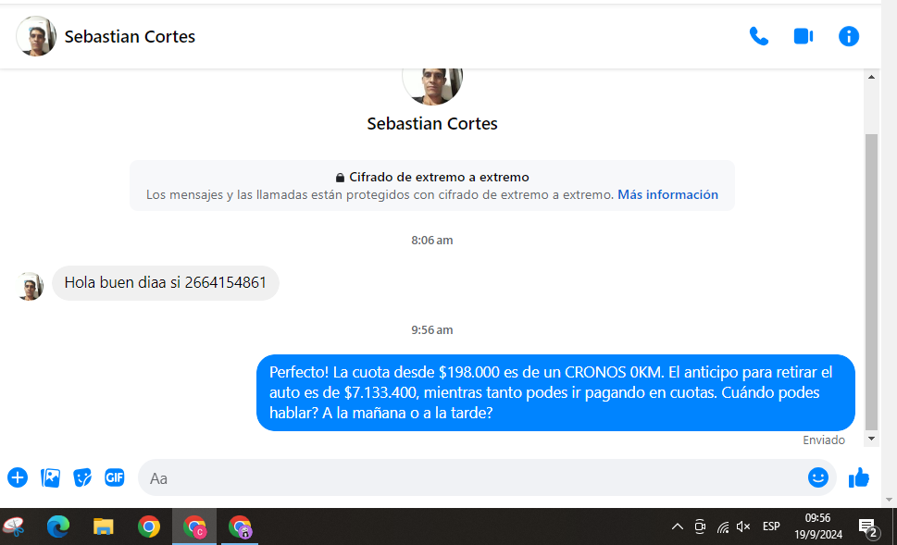Open the emoji picker in message box

click(817, 477)
